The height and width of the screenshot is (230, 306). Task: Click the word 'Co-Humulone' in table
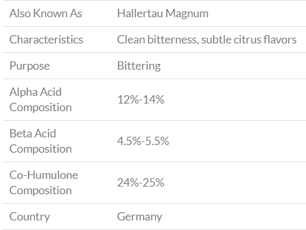point(44,175)
